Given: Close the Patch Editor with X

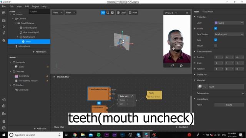Looking at the screenshot, I should click(54, 77).
